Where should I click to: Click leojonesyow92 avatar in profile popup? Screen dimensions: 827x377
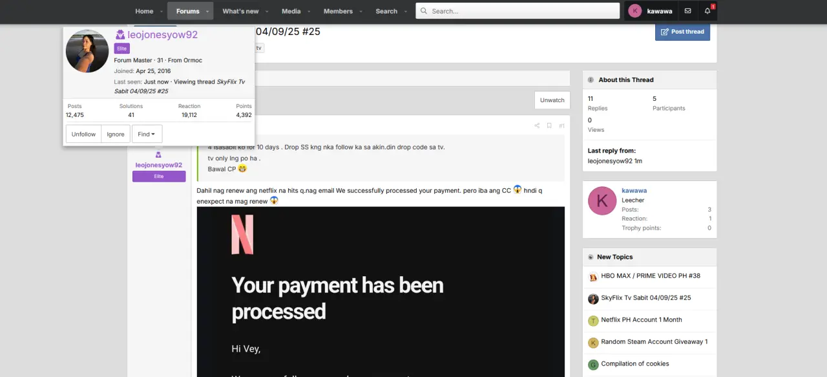(x=87, y=51)
